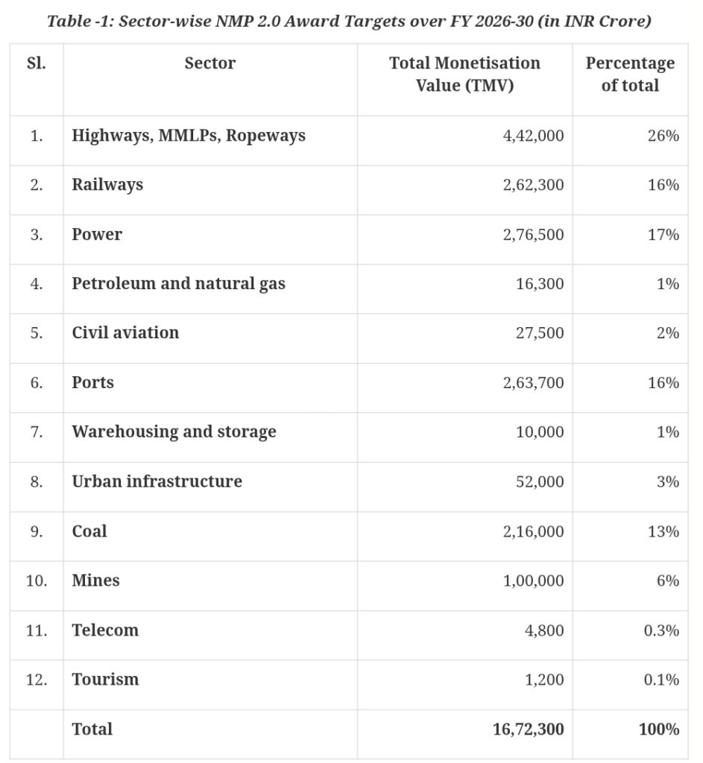The height and width of the screenshot is (763, 703).
Task: Click the 'Percentage of total' column header
Action: 630,75
